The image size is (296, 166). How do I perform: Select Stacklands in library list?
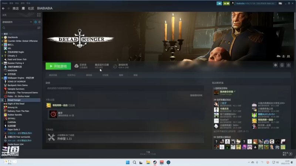pos(13,37)
